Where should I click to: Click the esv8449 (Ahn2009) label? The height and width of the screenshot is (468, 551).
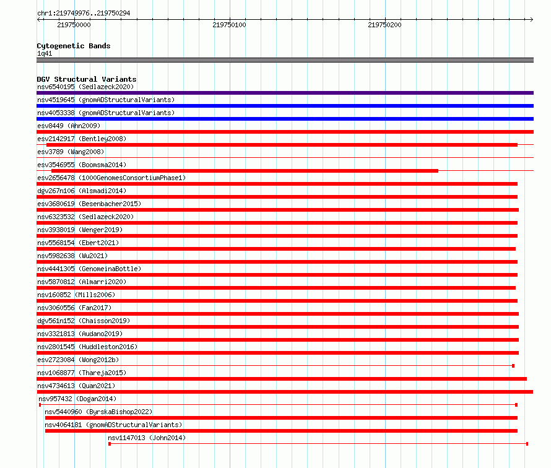pyautogui.click(x=69, y=126)
